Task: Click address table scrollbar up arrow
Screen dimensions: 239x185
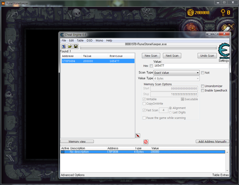Action: click(227, 152)
